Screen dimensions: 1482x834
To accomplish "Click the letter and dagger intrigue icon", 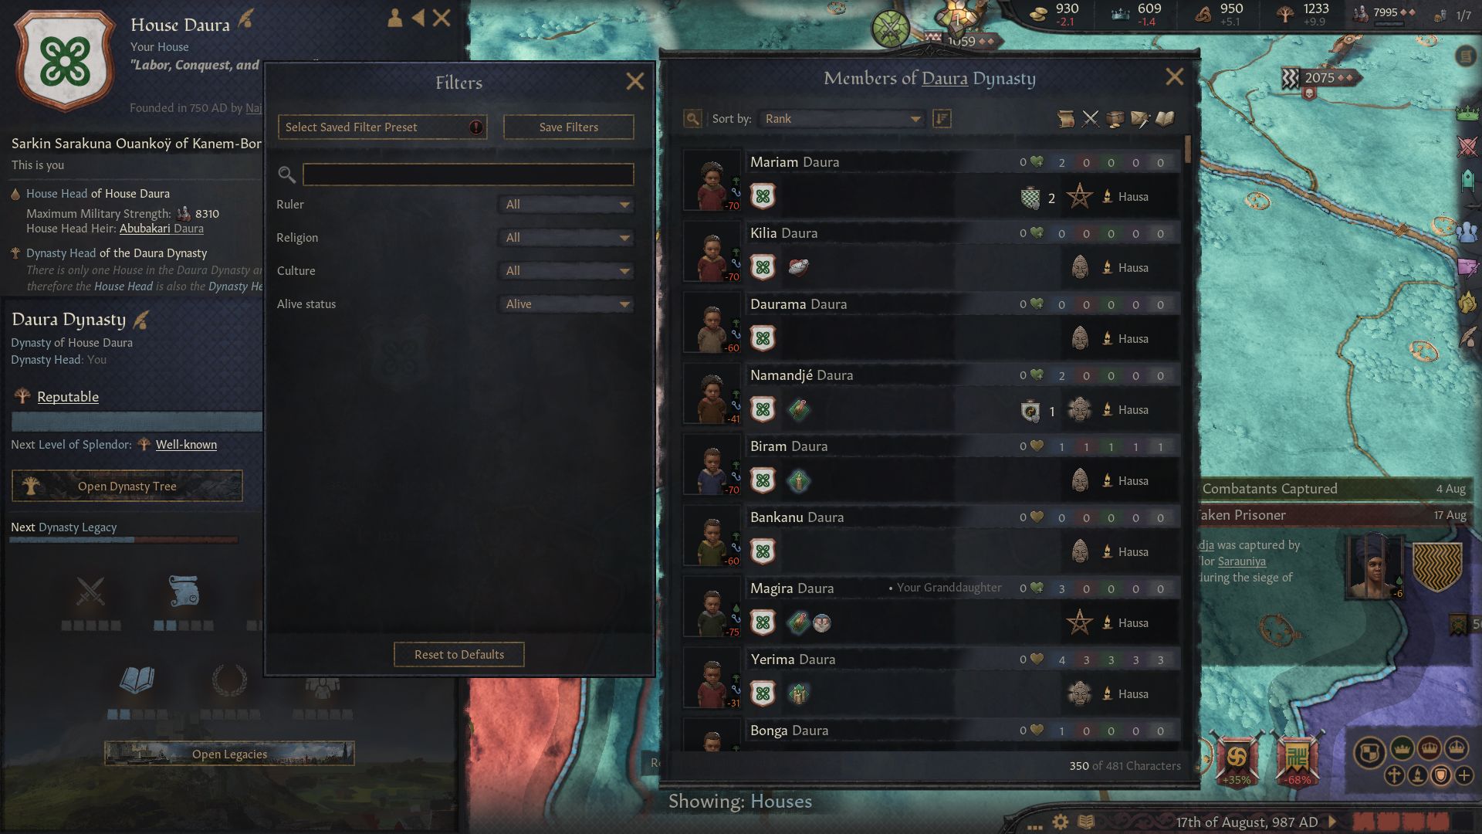I will coord(1140,119).
